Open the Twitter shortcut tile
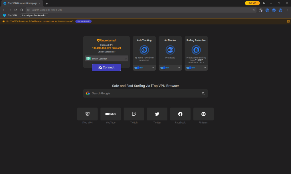This screenshot has height=174, width=291. (157, 114)
